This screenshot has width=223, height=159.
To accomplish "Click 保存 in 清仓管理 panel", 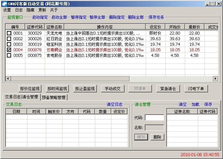I will pyautogui.click(x=208, y=104).
